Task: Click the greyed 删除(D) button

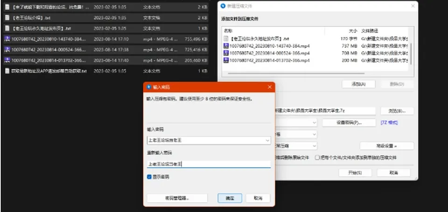Action: click(397, 84)
